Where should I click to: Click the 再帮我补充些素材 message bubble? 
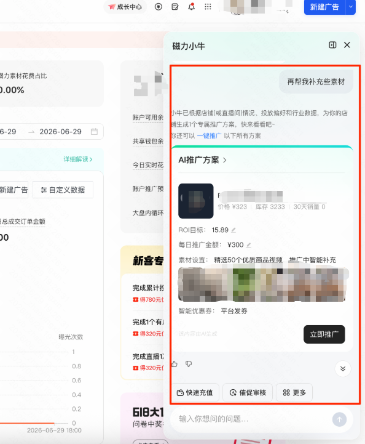pyautogui.click(x=316, y=82)
